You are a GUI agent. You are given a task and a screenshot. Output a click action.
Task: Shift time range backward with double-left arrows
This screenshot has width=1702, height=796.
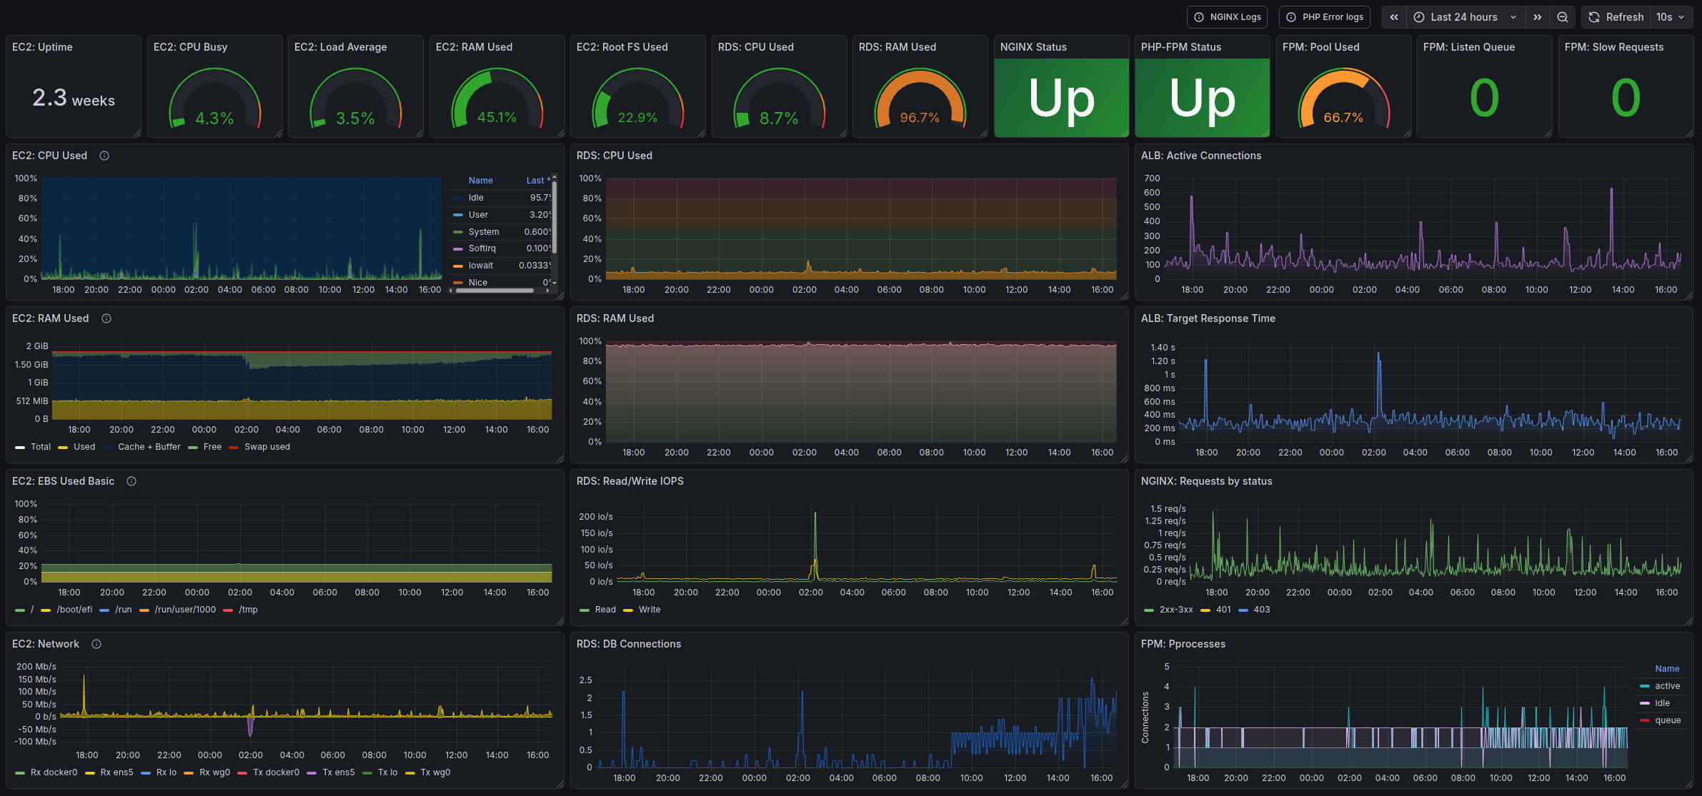click(1393, 17)
